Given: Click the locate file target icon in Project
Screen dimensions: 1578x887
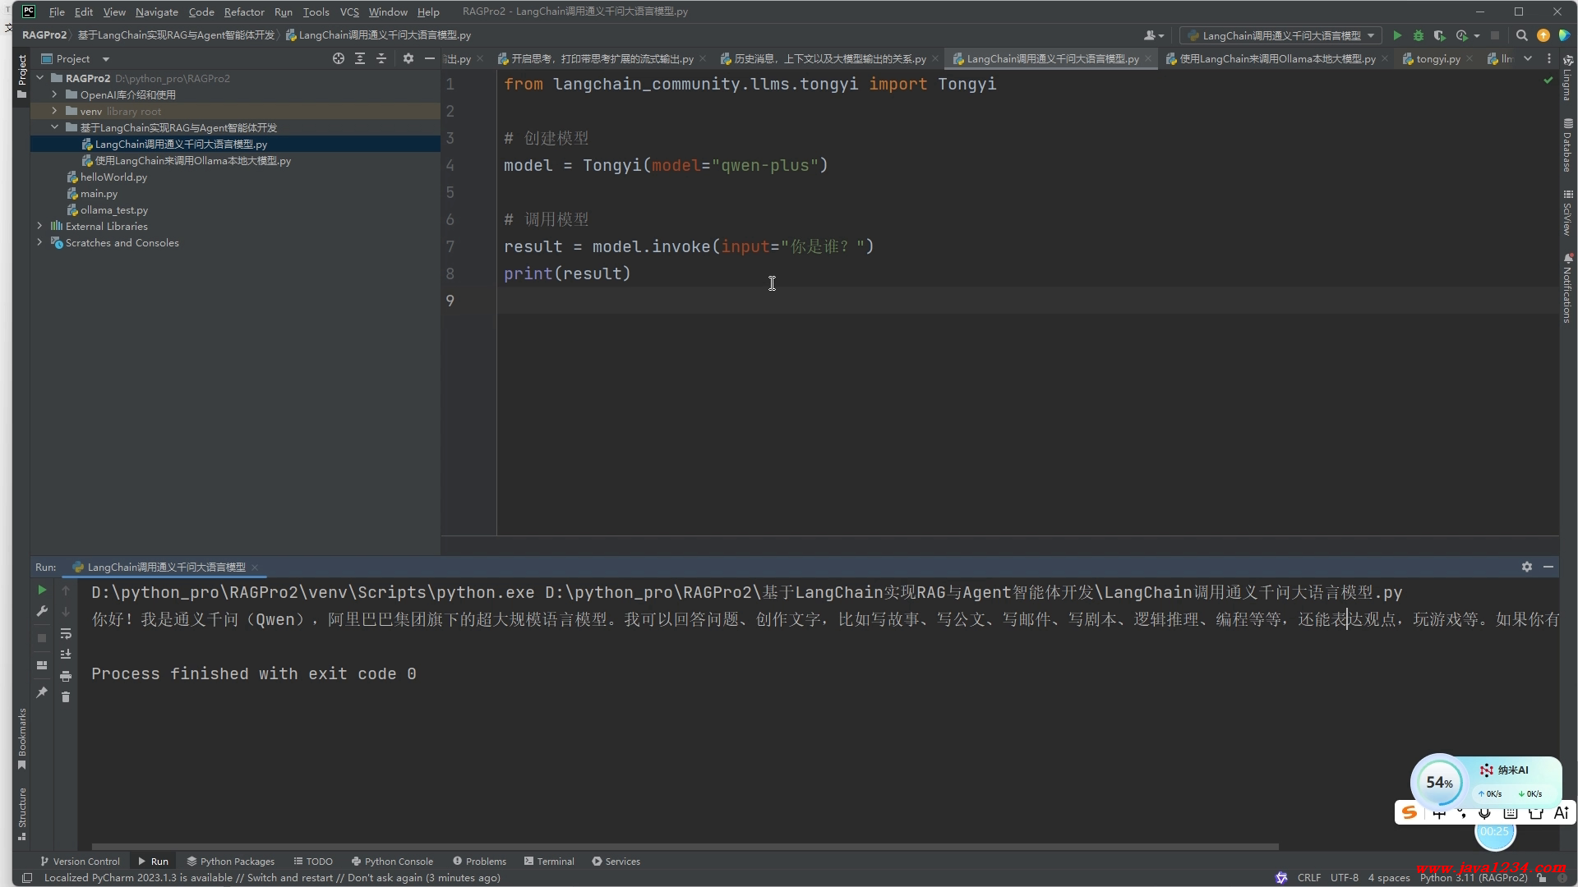Looking at the screenshot, I should (338, 58).
